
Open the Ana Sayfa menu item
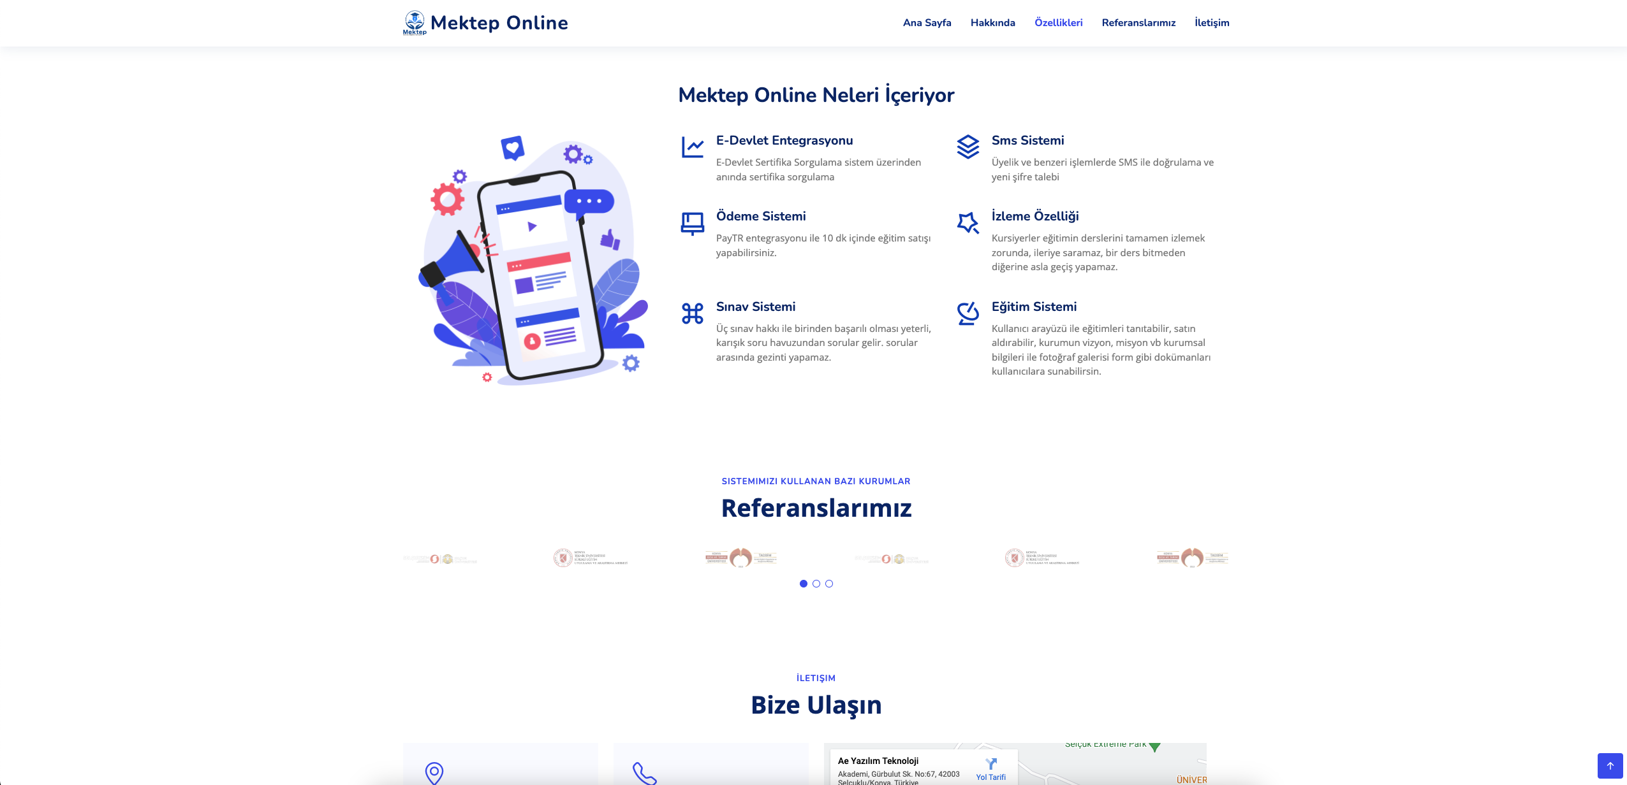[927, 23]
